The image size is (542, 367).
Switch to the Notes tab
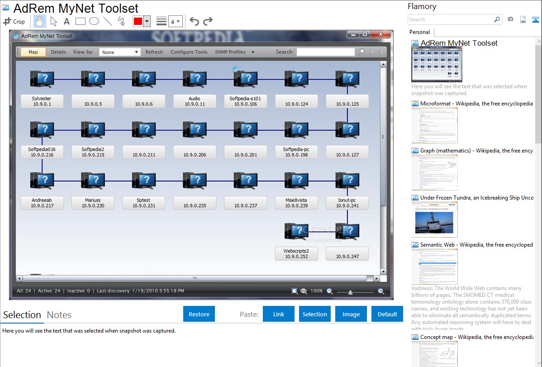pos(59,315)
